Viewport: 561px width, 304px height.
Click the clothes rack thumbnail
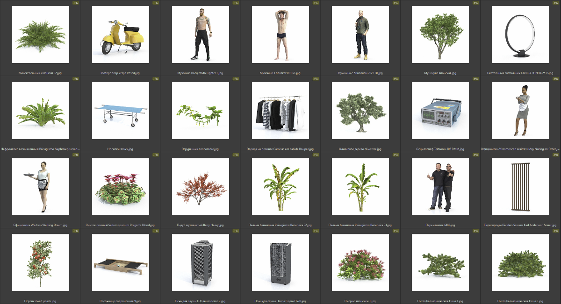click(x=280, y=111)
